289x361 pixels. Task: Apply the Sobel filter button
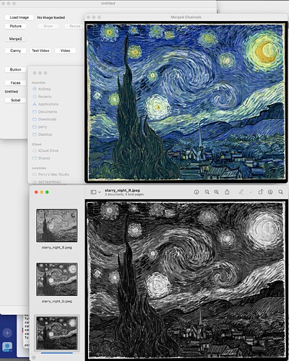[16, 100]
